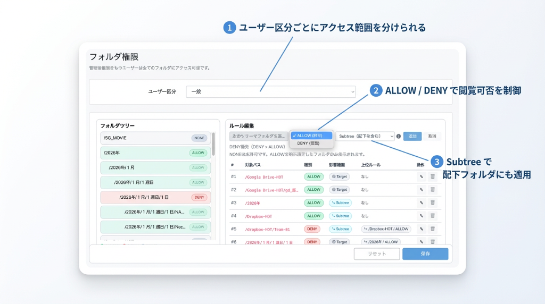Click path /dropbox-HOT/Team-01 in rule #5
545x304 pixels.
point(267,230)
